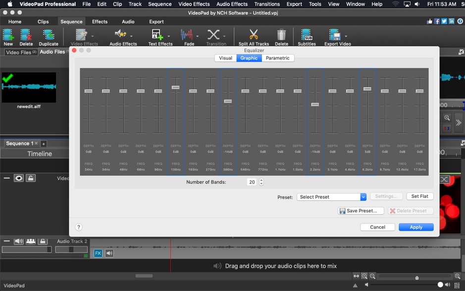This screenshot has width=465, height=291.
Task: Switch to the Parametric equalizer tab
Action: point(277,58)
